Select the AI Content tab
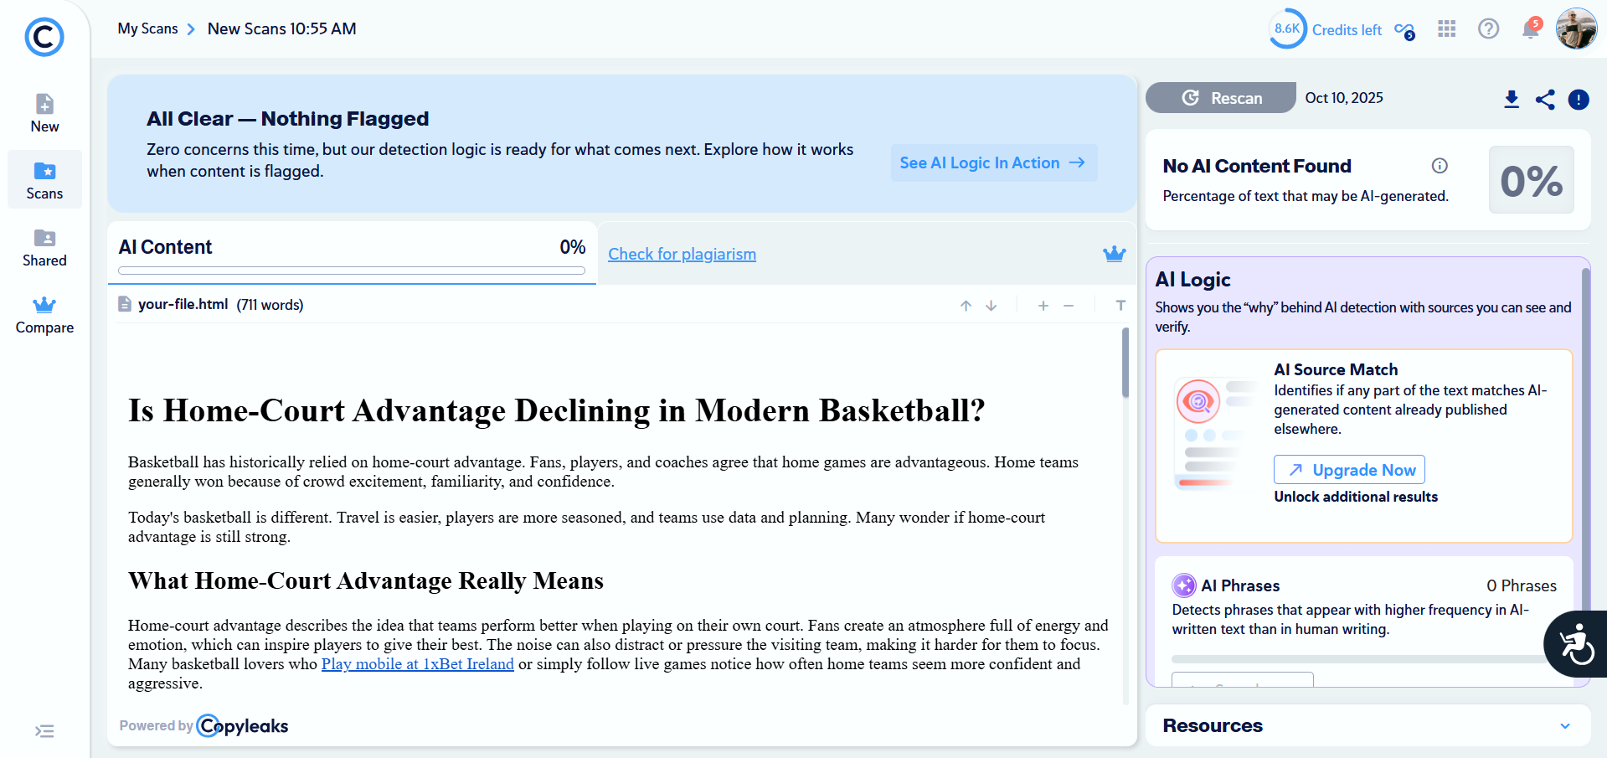 tap(352, 248)
